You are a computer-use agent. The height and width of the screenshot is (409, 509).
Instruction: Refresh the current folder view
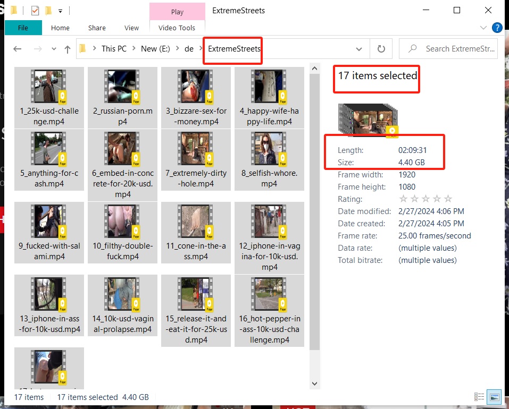coord(381,49)
